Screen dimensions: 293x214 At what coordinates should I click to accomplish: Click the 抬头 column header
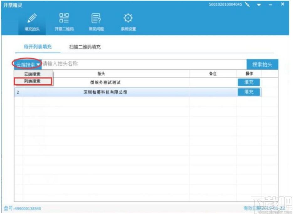coord(101,74)
